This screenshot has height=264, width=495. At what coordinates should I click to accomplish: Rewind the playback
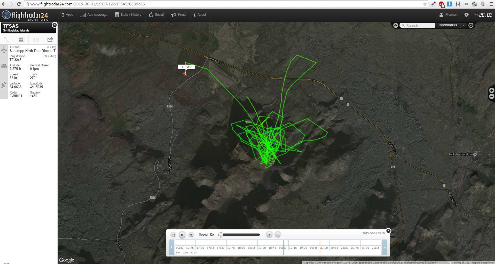click(x=173, y=235)
